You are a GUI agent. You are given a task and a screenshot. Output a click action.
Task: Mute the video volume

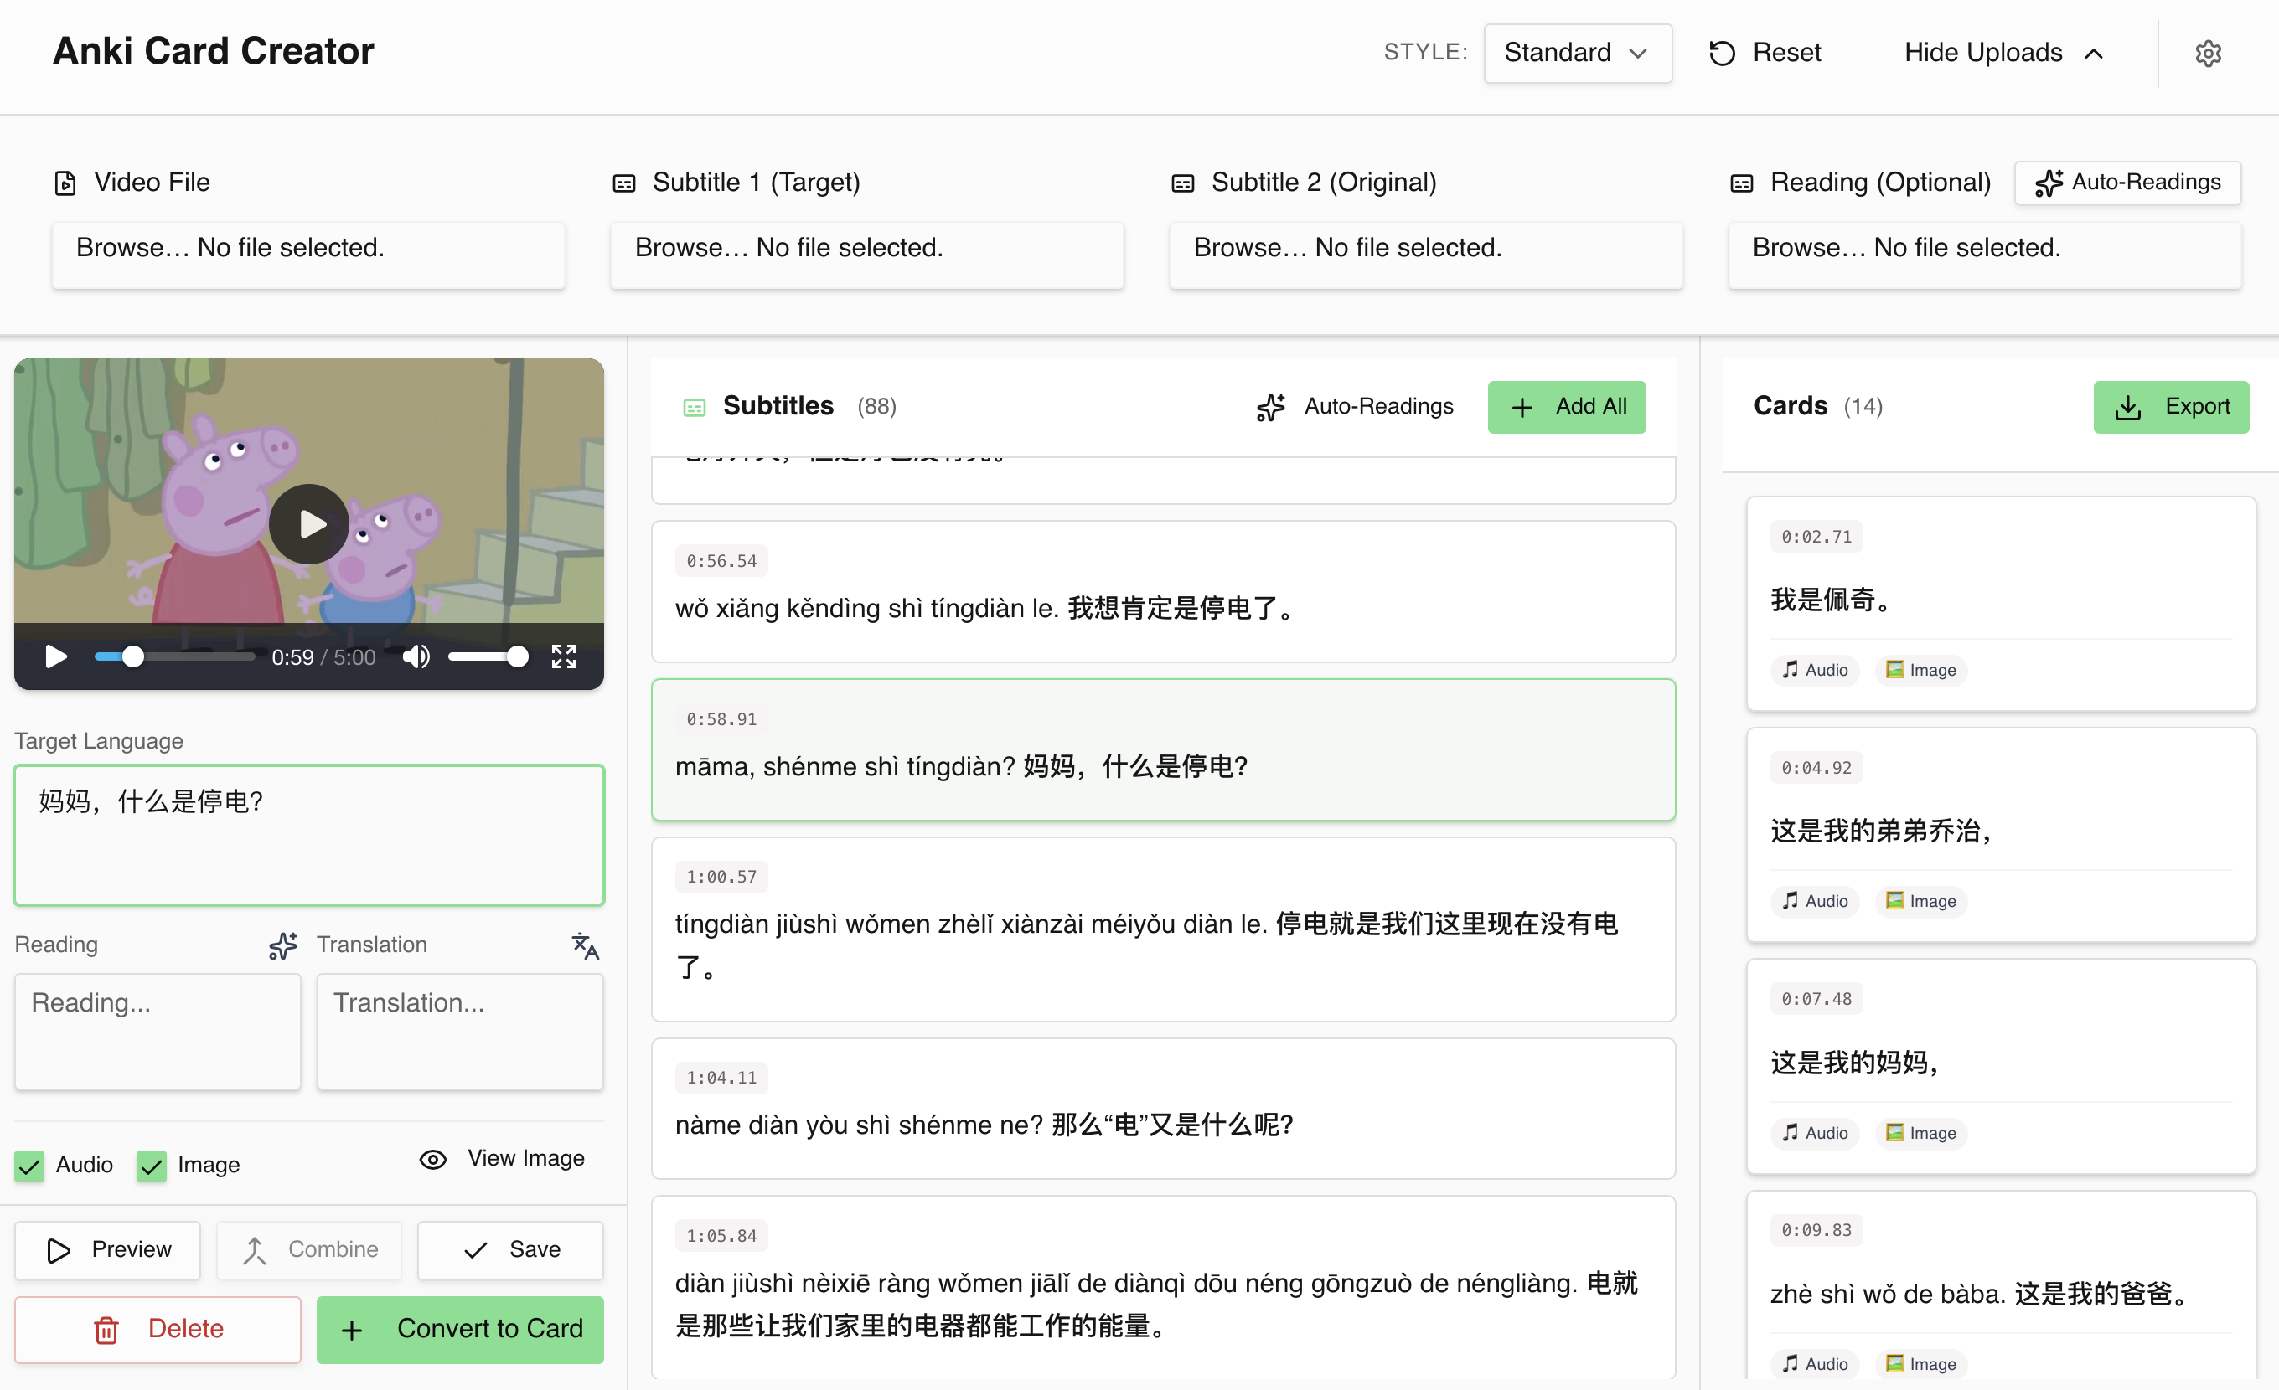416,656
